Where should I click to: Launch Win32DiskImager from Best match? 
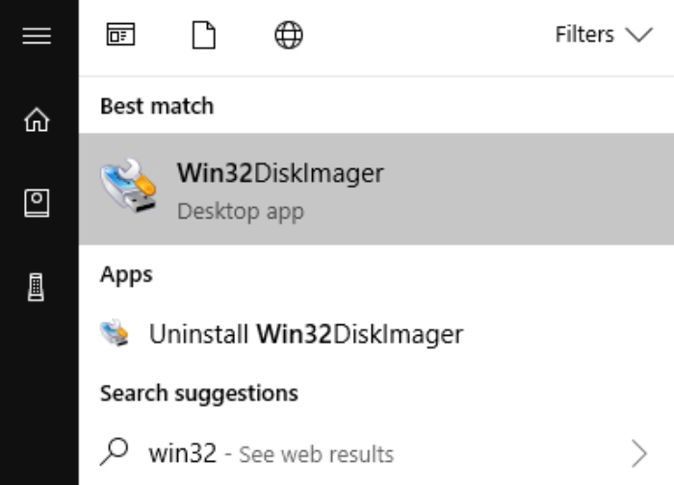(x=280, y=174)
